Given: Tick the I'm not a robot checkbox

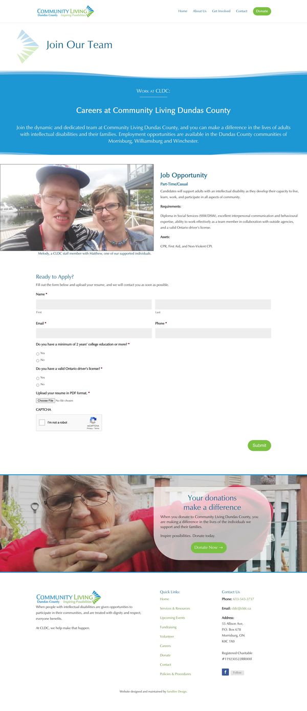Looking at the screenshot, I should coord(42,423).
